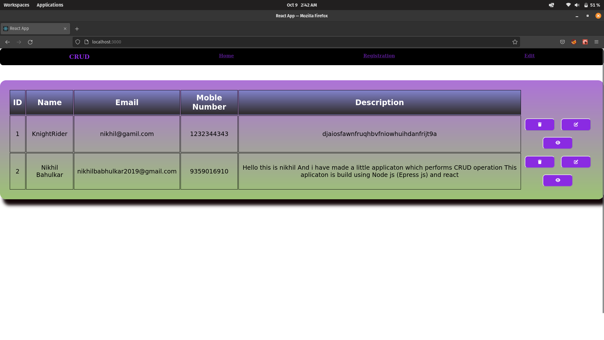
Task: Select the nikhilbabhulkar2019@gmail.com cell
Action: 127,171
